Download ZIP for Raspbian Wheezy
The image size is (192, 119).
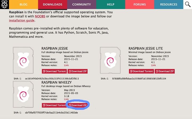tap(78, 105)
